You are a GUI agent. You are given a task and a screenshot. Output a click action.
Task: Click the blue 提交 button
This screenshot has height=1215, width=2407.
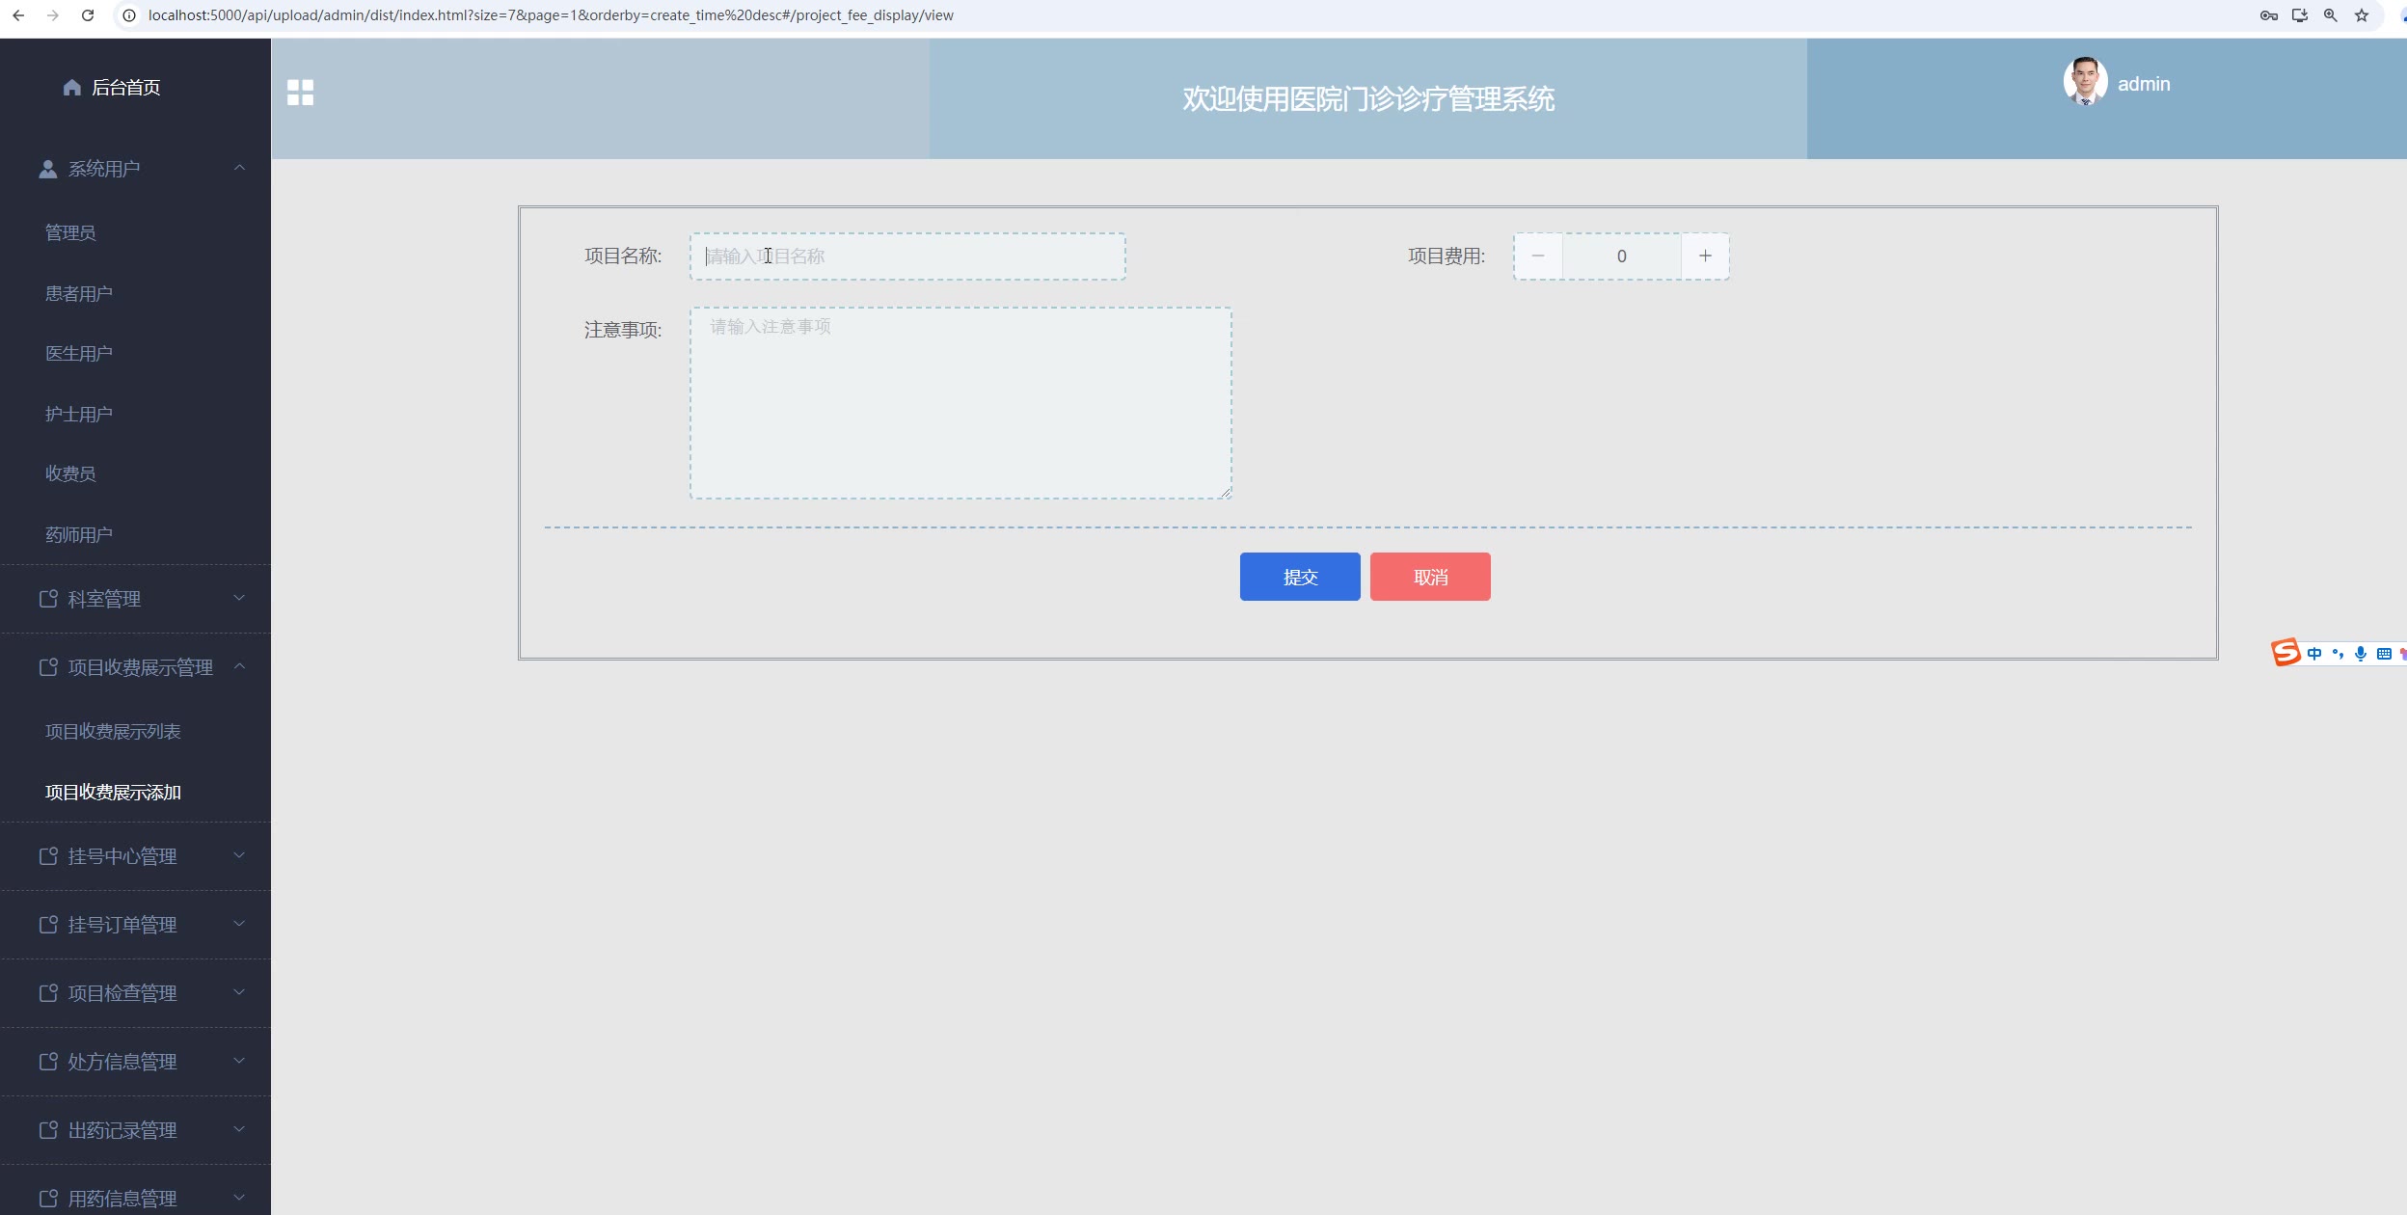point(1299,577)
